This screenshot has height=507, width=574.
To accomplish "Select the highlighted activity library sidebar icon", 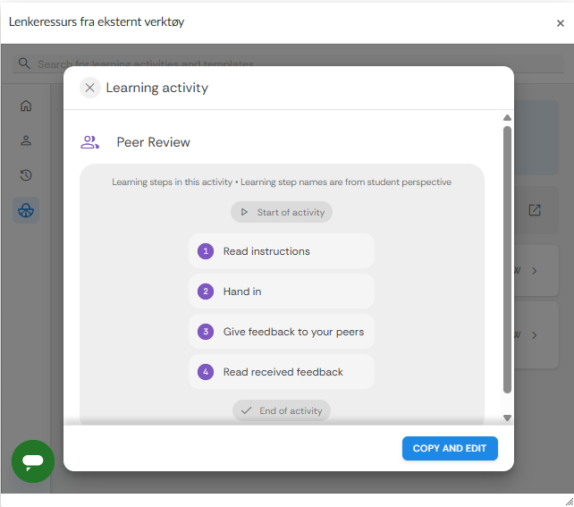I will point(26,211).
